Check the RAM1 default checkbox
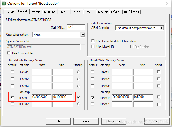 coord(93,72)
